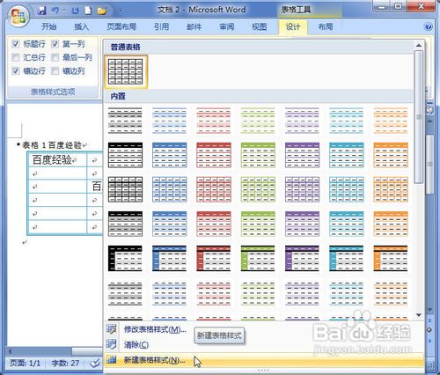Apply orange header built-in table style

tap(391, 155)
